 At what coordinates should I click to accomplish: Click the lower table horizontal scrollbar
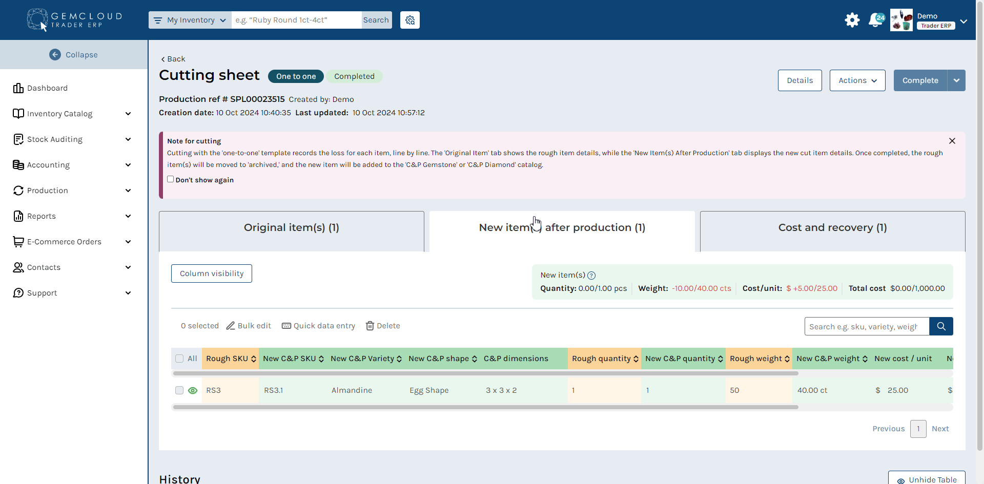point(486,407)
